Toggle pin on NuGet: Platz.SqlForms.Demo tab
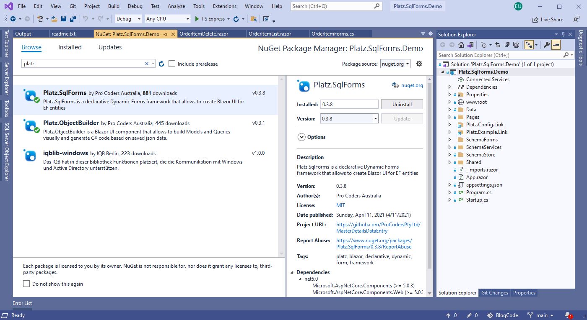 click(166, 34)
